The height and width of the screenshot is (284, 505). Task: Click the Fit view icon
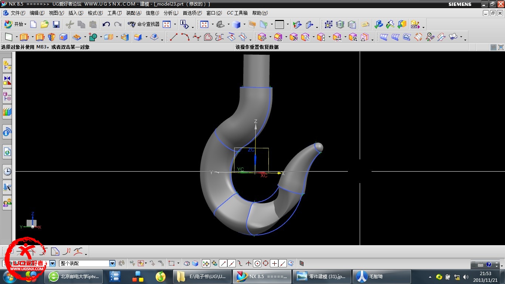click(204, 24)
